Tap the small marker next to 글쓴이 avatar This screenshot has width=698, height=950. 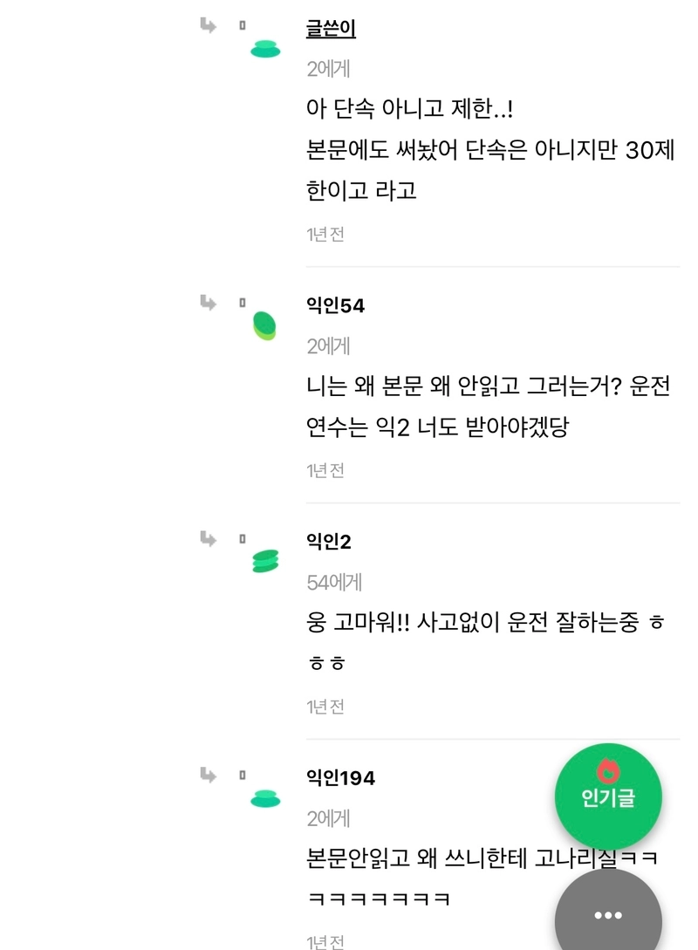click(x=243, y=25)
